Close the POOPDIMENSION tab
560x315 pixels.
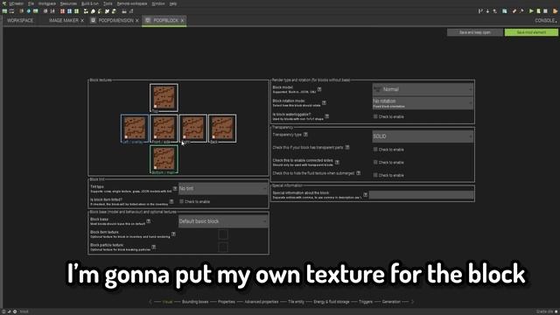pyautogui.click(x=136, y=21)
